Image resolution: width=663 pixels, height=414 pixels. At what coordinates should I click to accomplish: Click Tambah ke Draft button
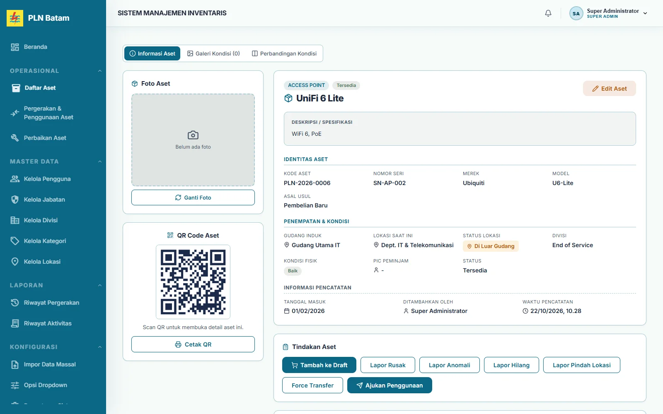[319, 365]
